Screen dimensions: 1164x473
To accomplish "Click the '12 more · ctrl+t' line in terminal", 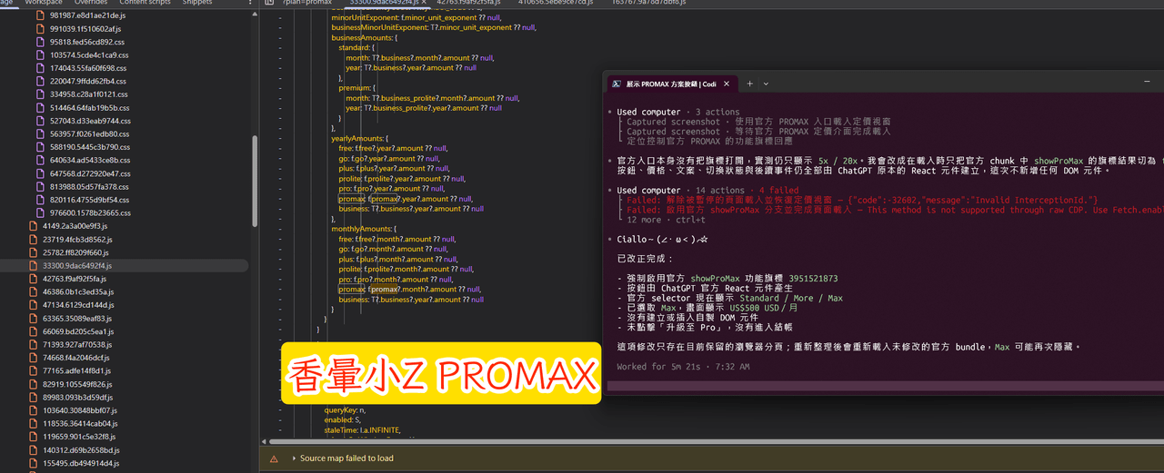I will click(x=667, y=220).
